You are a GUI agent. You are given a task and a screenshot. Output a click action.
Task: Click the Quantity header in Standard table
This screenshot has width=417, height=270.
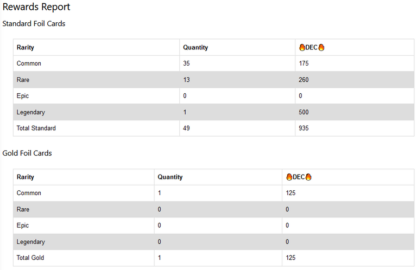(x=195, y=48)
